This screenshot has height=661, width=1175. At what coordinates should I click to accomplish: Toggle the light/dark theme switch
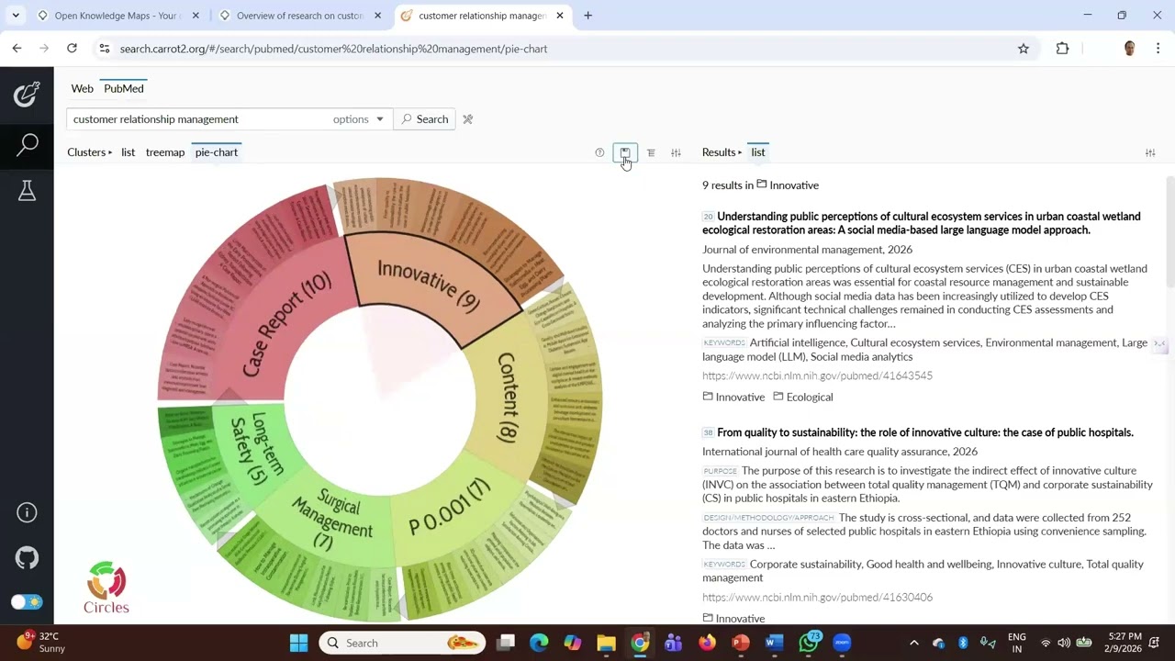27,602
